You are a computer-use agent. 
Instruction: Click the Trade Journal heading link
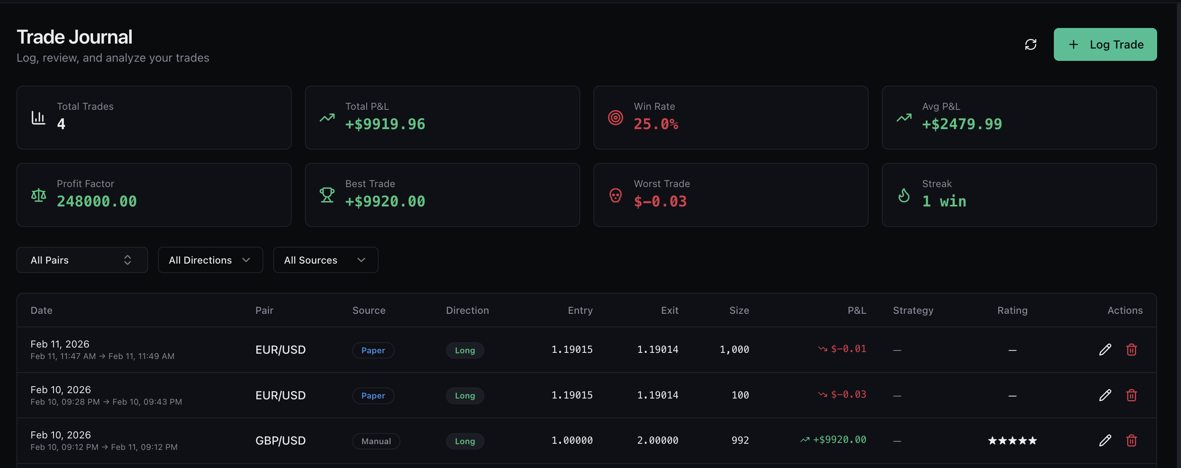click(75, 36)
